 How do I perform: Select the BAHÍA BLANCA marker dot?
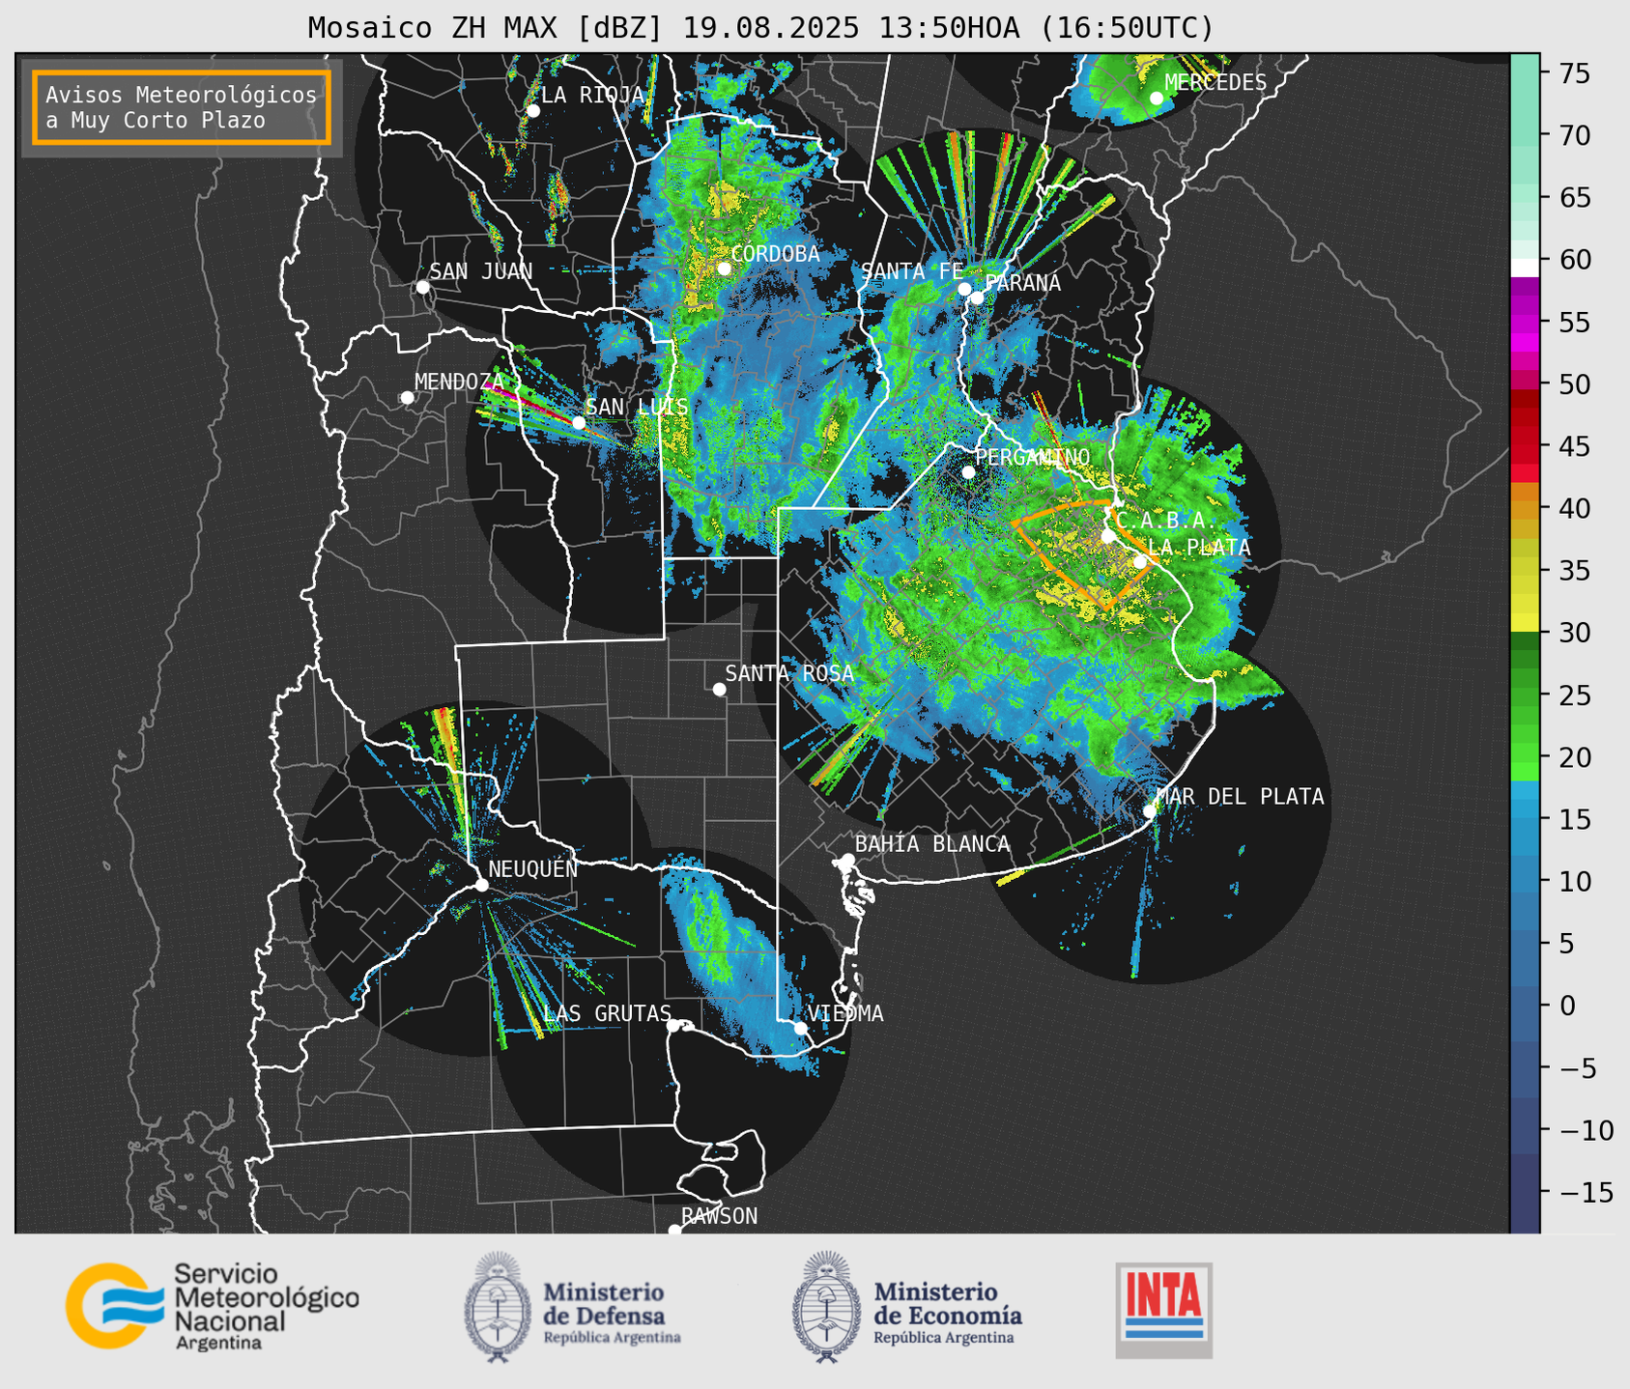pos(847,860)
